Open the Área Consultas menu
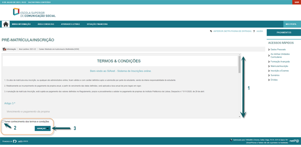 [46, 24]
